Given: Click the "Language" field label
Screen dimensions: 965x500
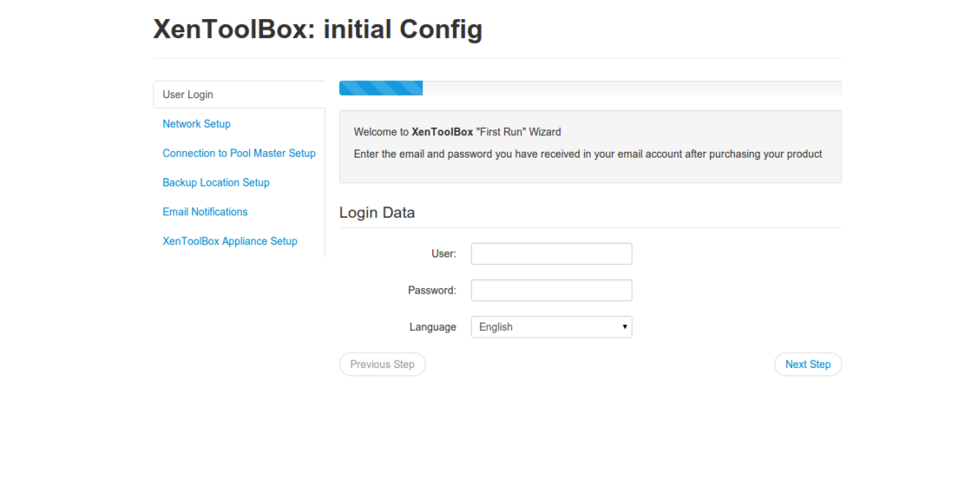Looking at the screenshot, I should tap(433, 327).
